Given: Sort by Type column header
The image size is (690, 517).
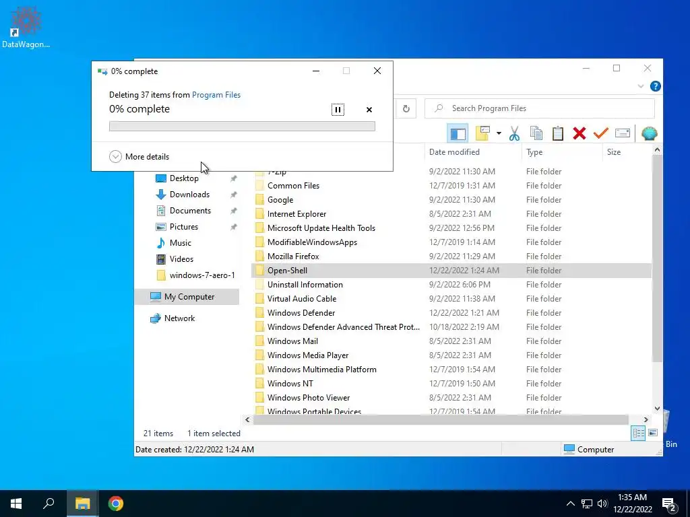Looking at the screenshot, I should tap(534, 152).
